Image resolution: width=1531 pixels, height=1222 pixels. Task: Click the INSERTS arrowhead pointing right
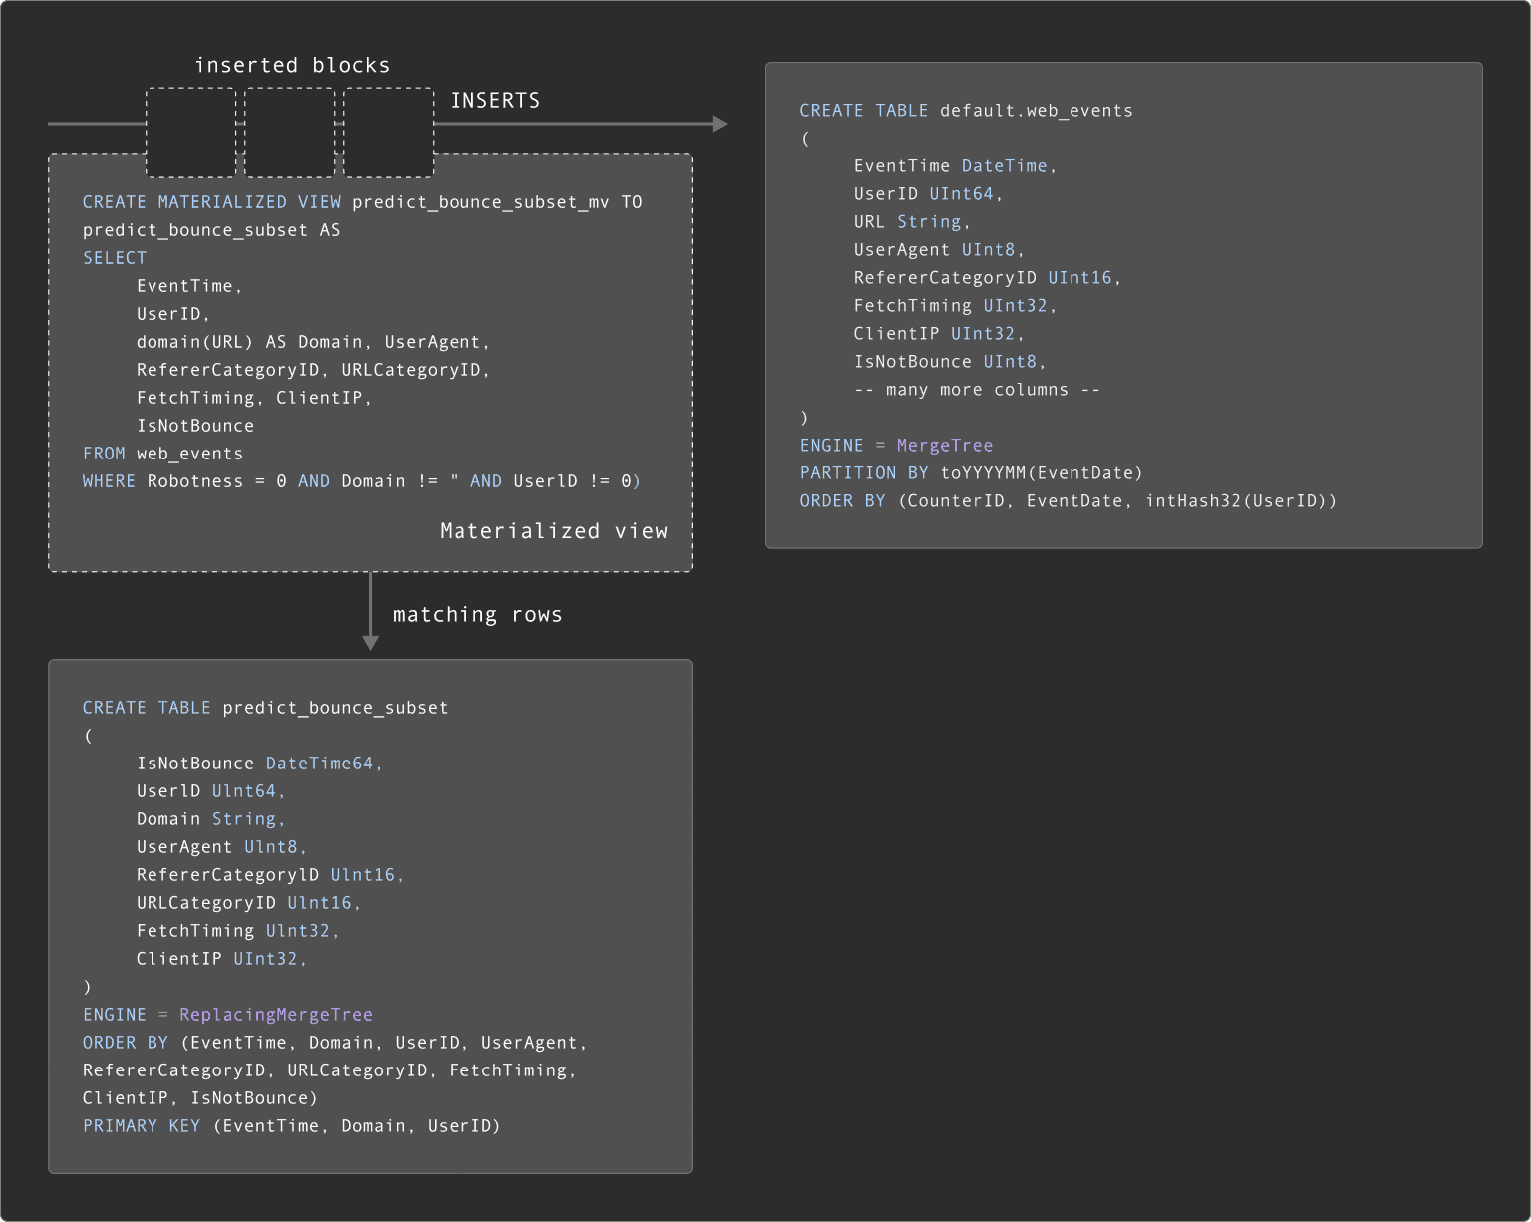720,124
